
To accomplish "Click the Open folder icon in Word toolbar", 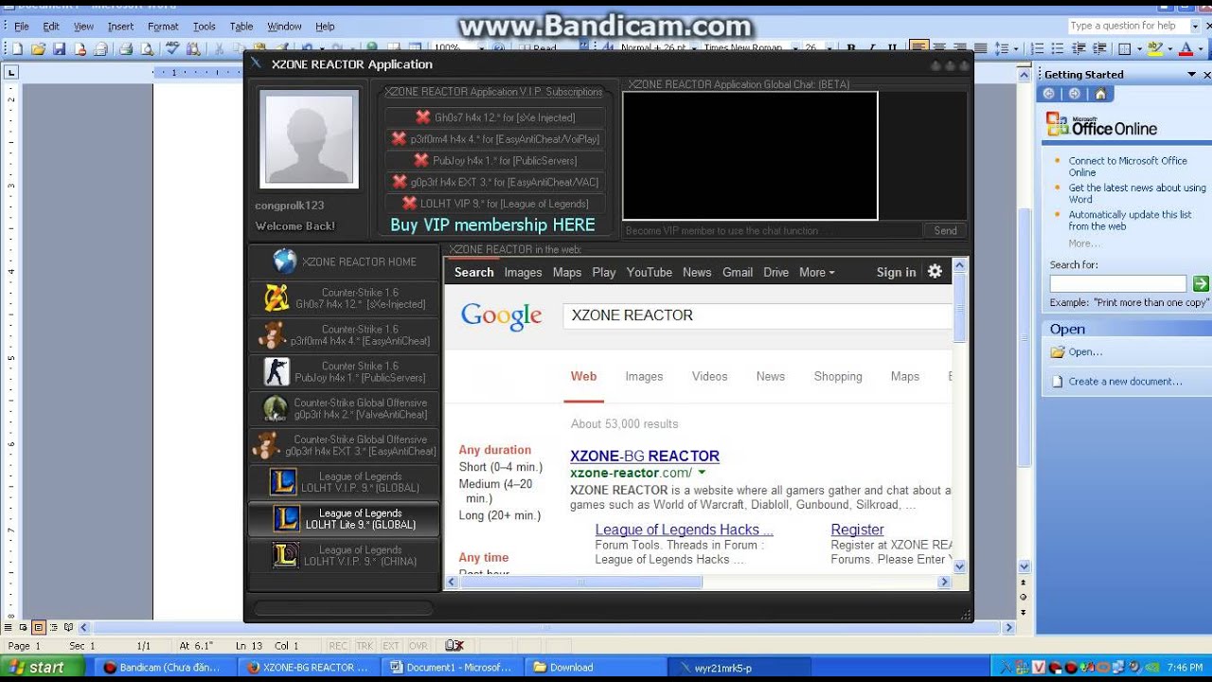I will click(x=38, y=48).
